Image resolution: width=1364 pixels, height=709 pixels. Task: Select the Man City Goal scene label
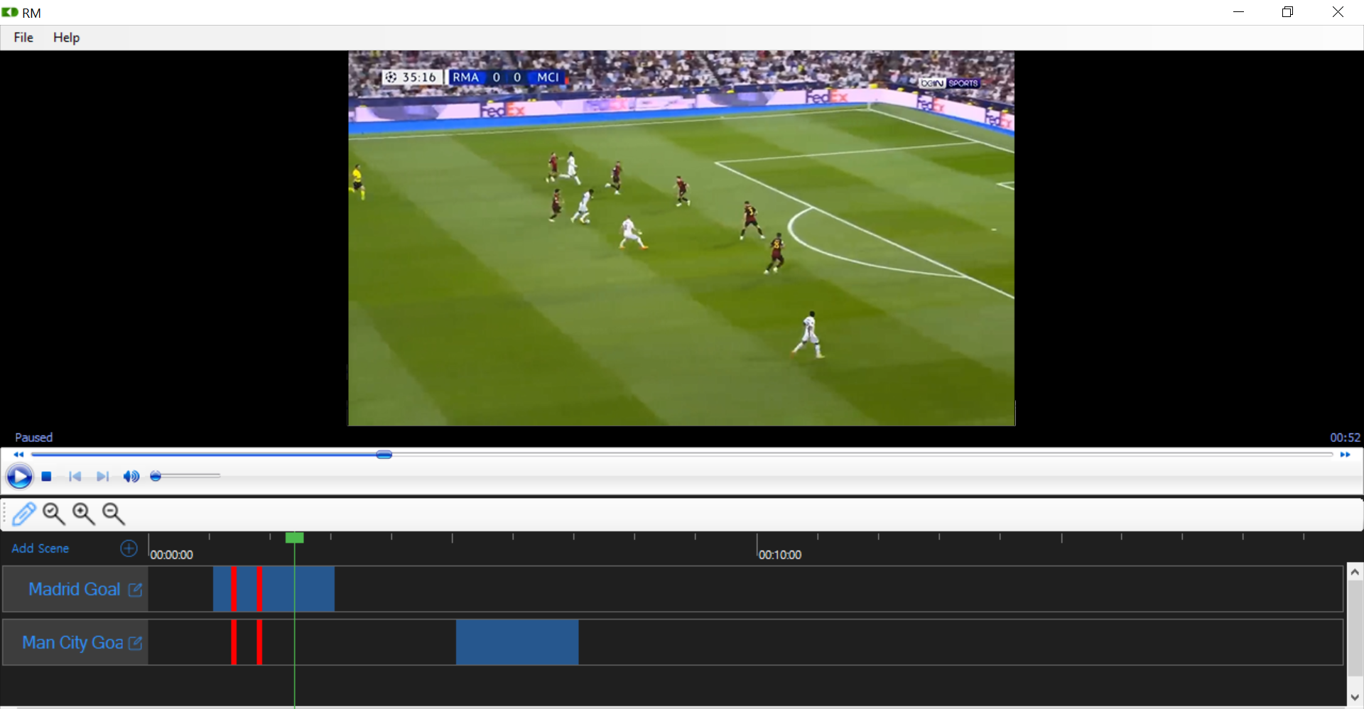click(x=72, y=642)
